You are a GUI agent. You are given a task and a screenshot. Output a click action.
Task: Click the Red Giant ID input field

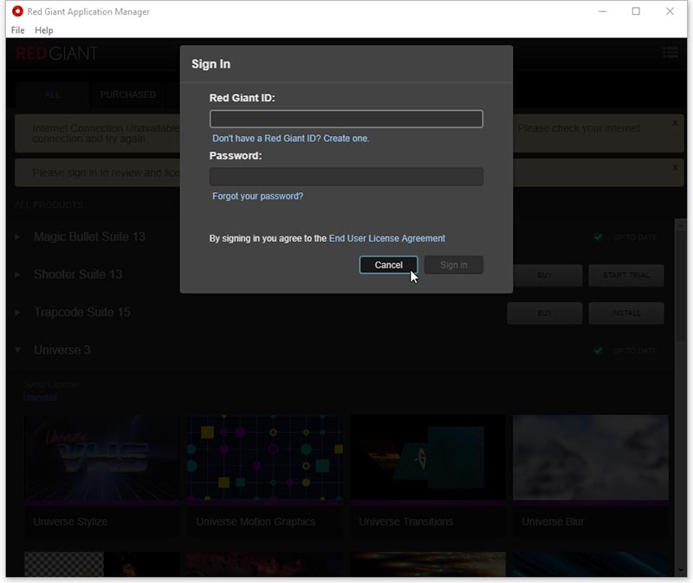click(346, 119)
